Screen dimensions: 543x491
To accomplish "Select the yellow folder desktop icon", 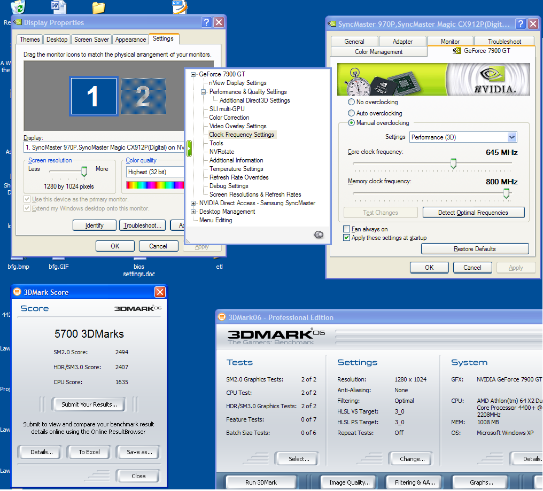I will (x=99, y=7).
